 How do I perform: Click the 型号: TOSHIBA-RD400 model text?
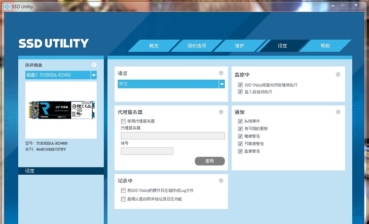click(46, 143)
